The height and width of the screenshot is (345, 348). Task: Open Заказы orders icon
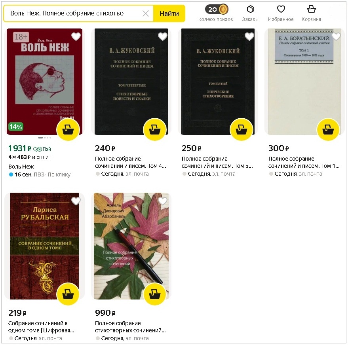click(x=250, y=13)
